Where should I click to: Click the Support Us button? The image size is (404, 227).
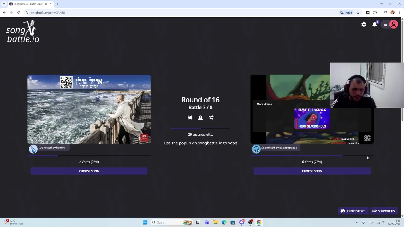[383, 211]
